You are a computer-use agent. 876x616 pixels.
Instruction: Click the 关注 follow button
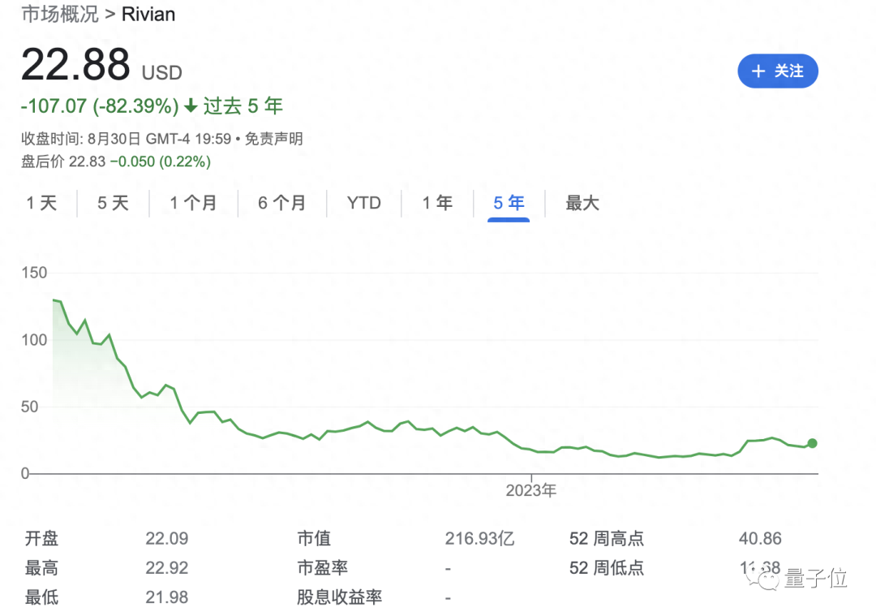point(777,71)
